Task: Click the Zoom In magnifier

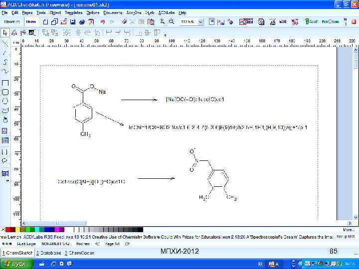Action: (x=163, y=22)
